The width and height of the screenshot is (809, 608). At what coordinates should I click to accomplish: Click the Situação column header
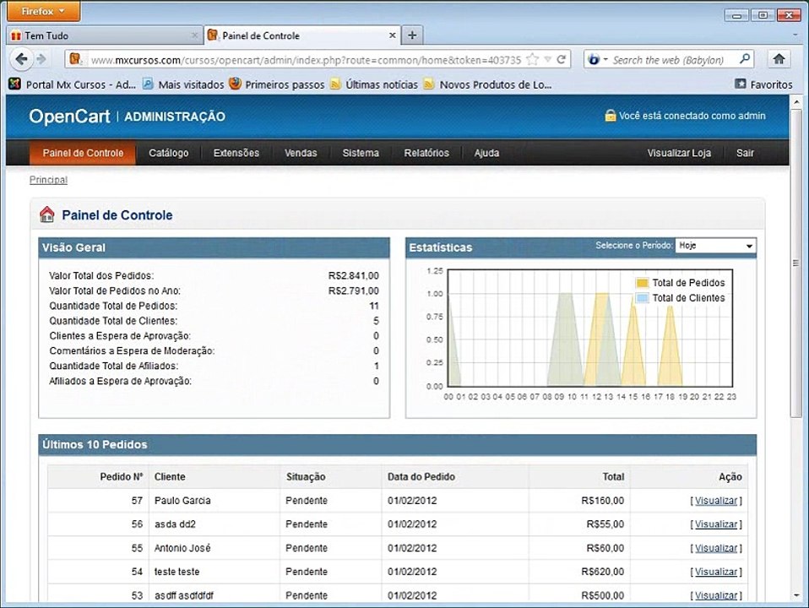(x=306, y=477)
